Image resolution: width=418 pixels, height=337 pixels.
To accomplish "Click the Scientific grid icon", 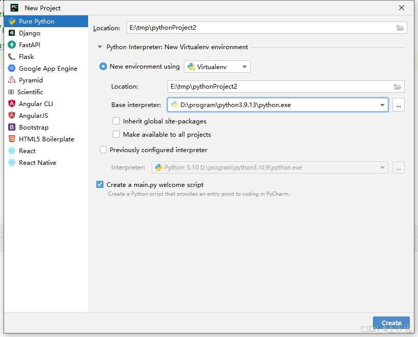I will coord(11,92).
